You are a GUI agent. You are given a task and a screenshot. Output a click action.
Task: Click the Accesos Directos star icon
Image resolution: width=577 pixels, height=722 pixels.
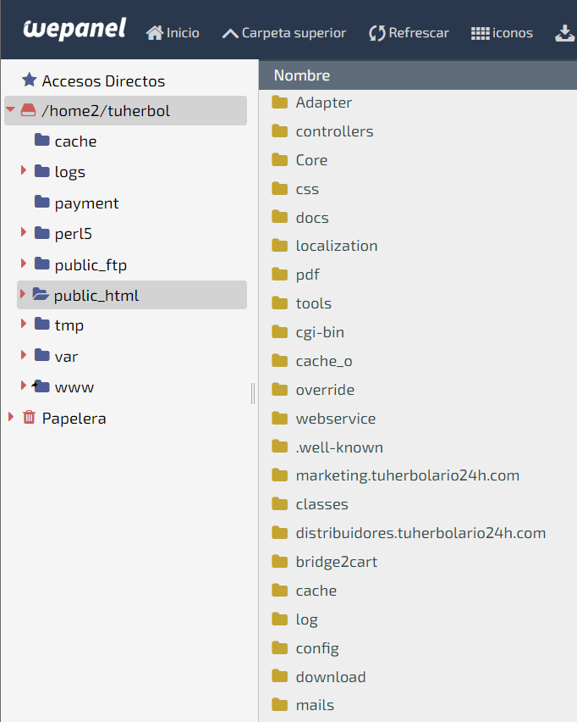[30, 80]
